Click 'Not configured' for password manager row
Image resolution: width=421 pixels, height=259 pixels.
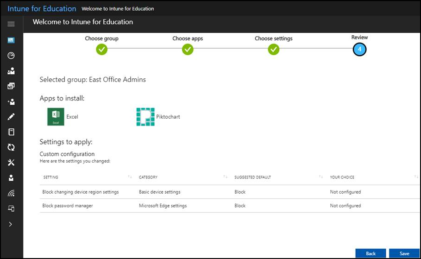coord(346,206)
